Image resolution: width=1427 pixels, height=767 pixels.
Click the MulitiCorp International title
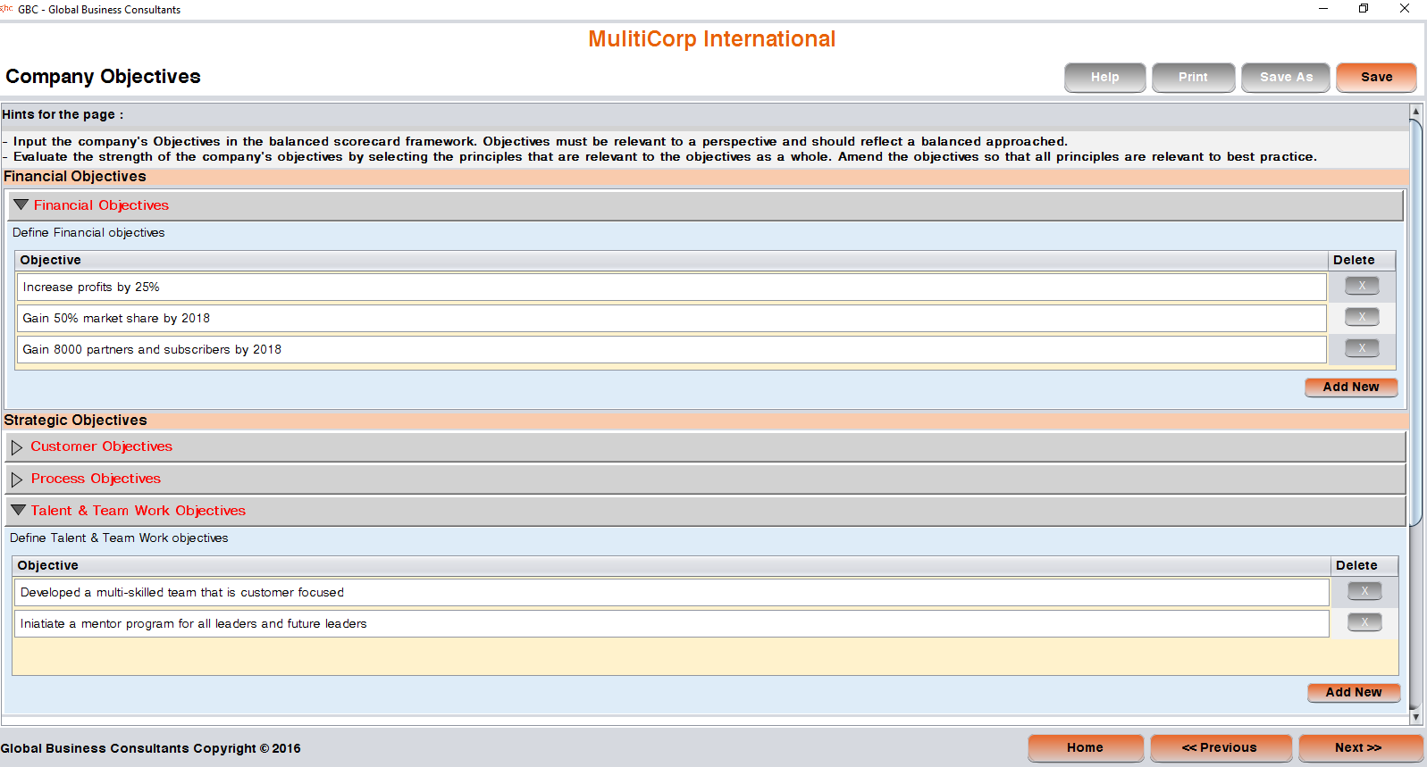click(711, 39)
